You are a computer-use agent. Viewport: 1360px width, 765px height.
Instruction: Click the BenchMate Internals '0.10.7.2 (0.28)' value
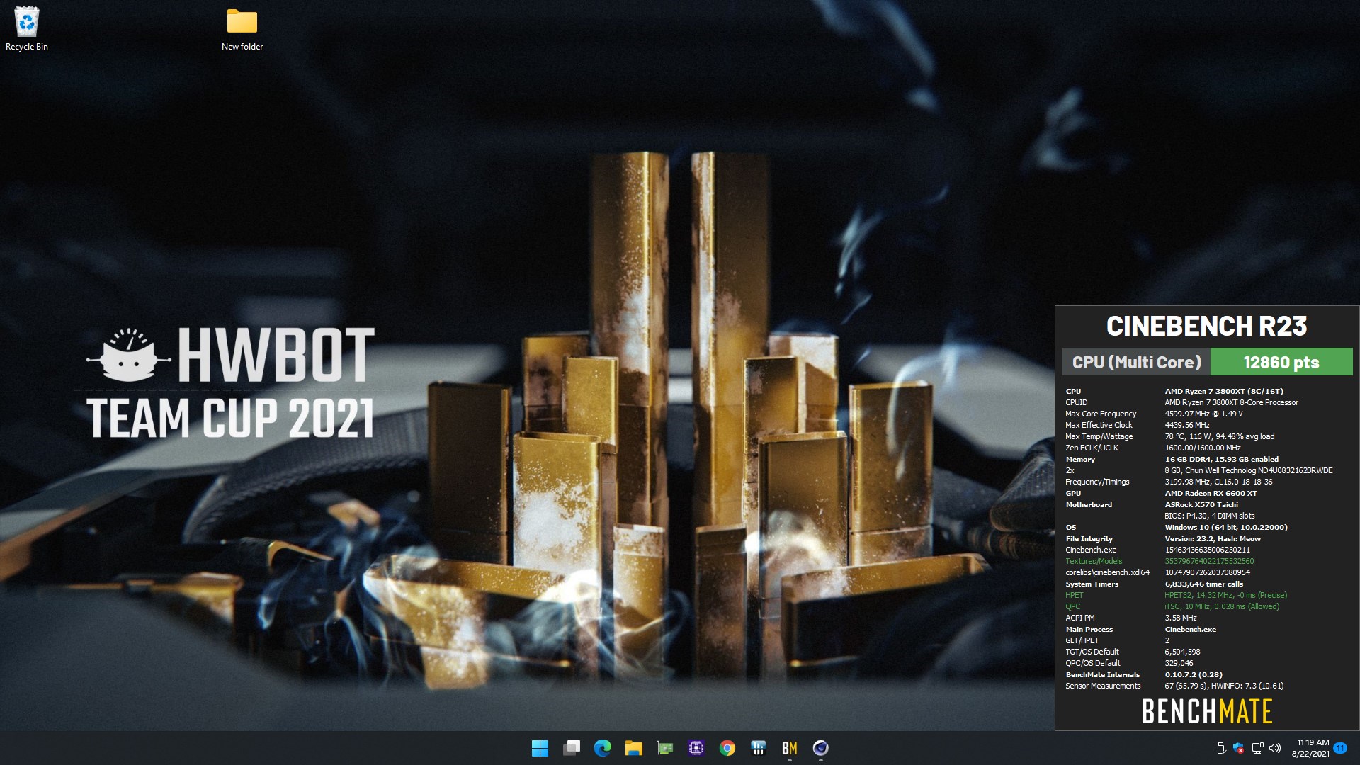pos(1194,674)
